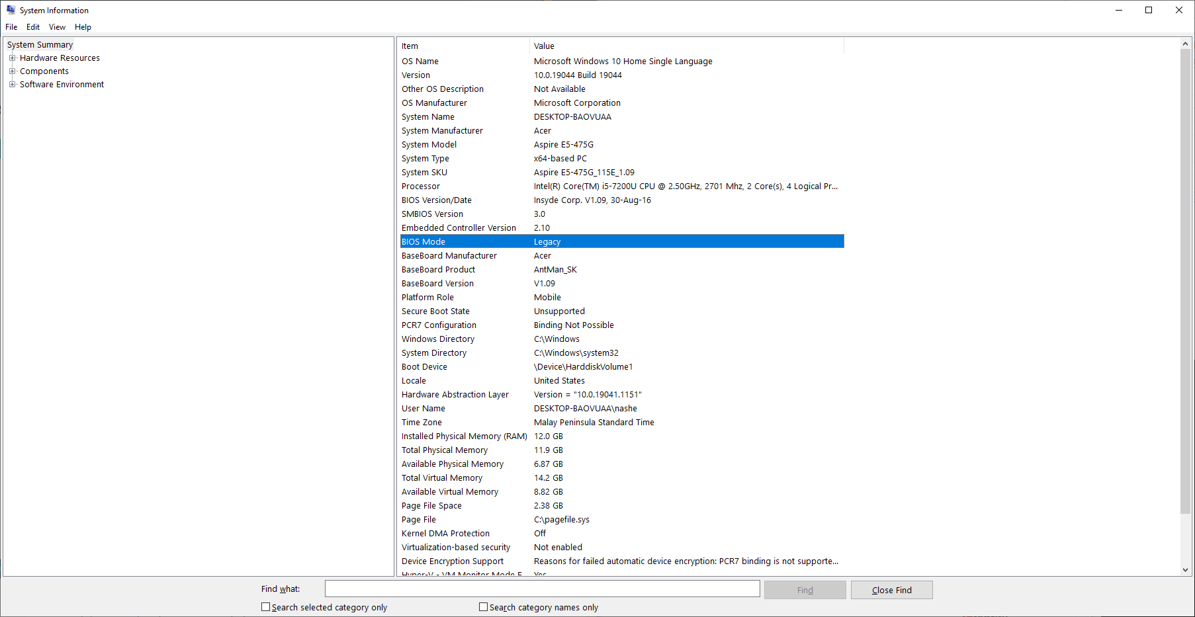Click the Close Find button

pos(891,590)
